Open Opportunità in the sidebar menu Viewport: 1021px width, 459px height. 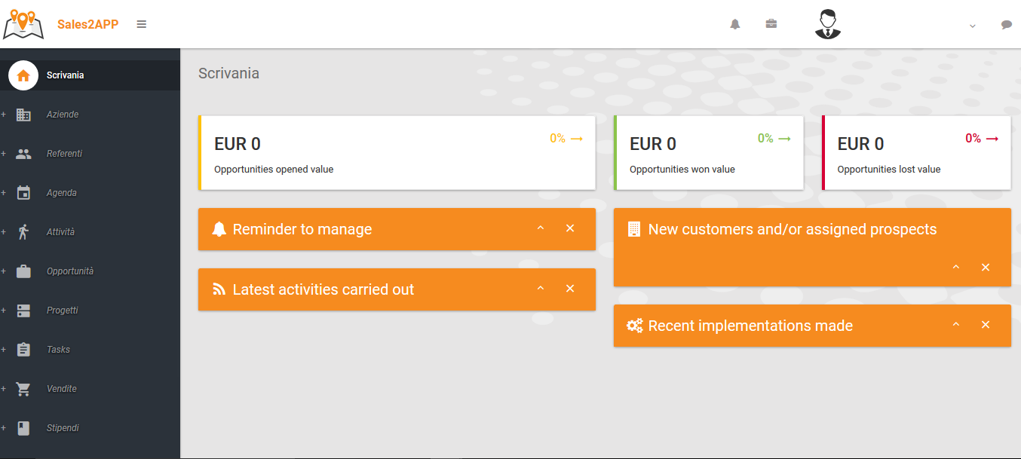click(x=70, y=271)
